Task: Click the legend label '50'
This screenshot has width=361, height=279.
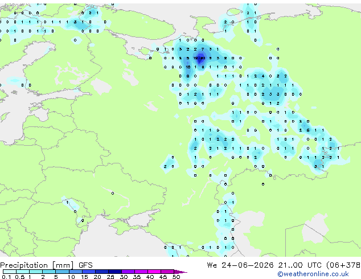Action: tap(176, 277)
